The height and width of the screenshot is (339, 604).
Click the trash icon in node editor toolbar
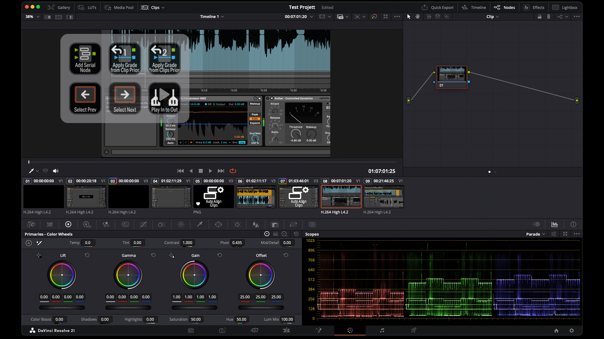click(x=549, y=17)
